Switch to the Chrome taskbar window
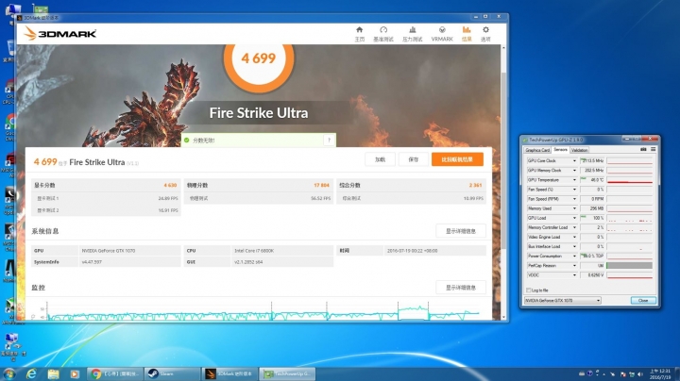 coord(115,373)
